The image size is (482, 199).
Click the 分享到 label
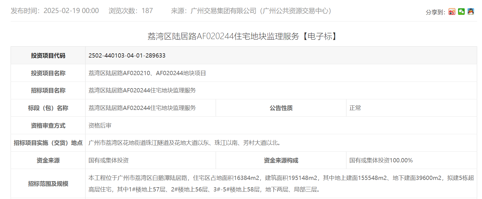click(x=435, y=12)
